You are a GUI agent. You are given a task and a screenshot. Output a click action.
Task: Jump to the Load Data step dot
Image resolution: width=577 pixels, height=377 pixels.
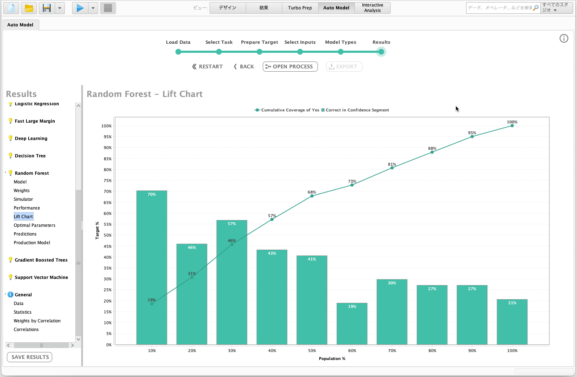click(x=178, y=52)
